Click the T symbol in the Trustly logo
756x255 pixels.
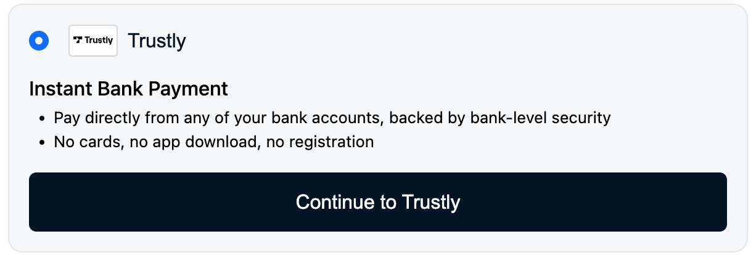[78, 40]
